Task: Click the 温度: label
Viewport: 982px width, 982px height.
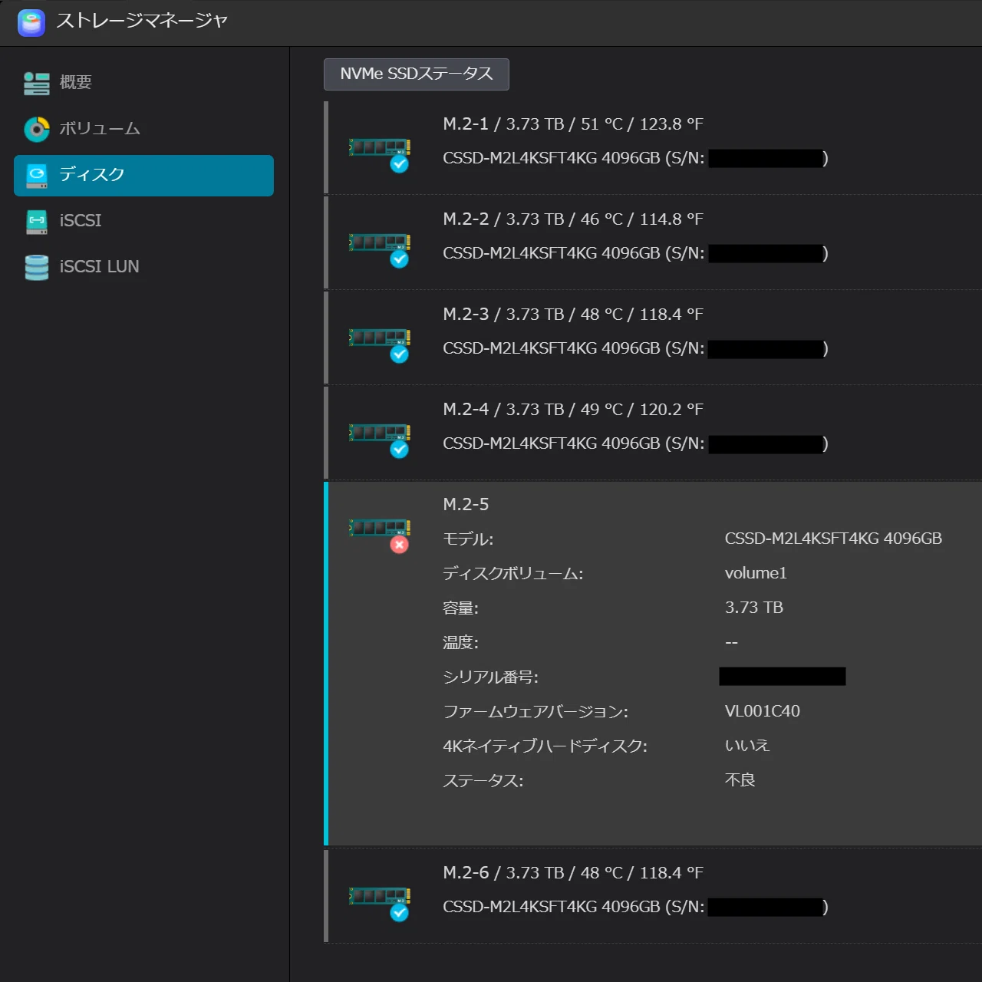Action: (x=460, y=643)
